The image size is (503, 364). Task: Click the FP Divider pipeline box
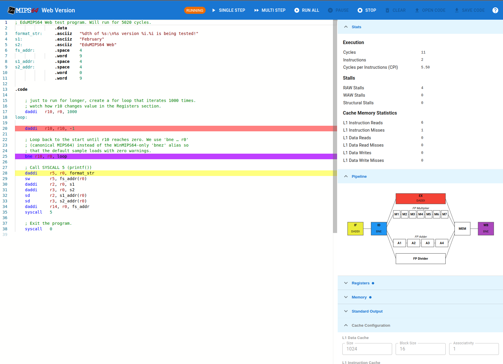tap(421, 259)
